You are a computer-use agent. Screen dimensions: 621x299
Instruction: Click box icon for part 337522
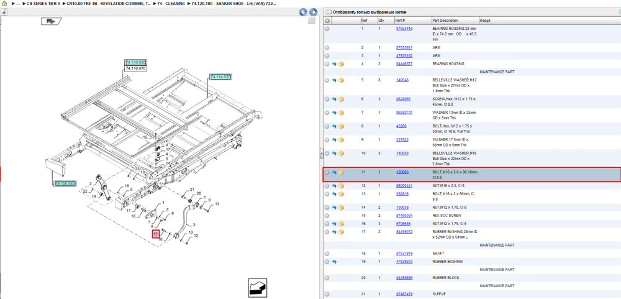point(341,140)
